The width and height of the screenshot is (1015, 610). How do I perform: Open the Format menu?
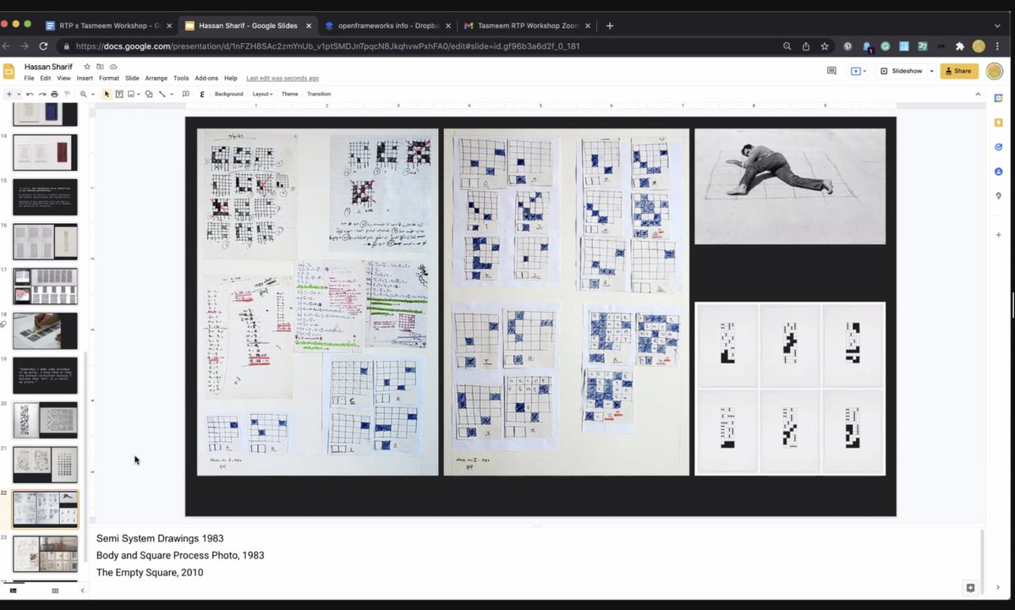109,78
